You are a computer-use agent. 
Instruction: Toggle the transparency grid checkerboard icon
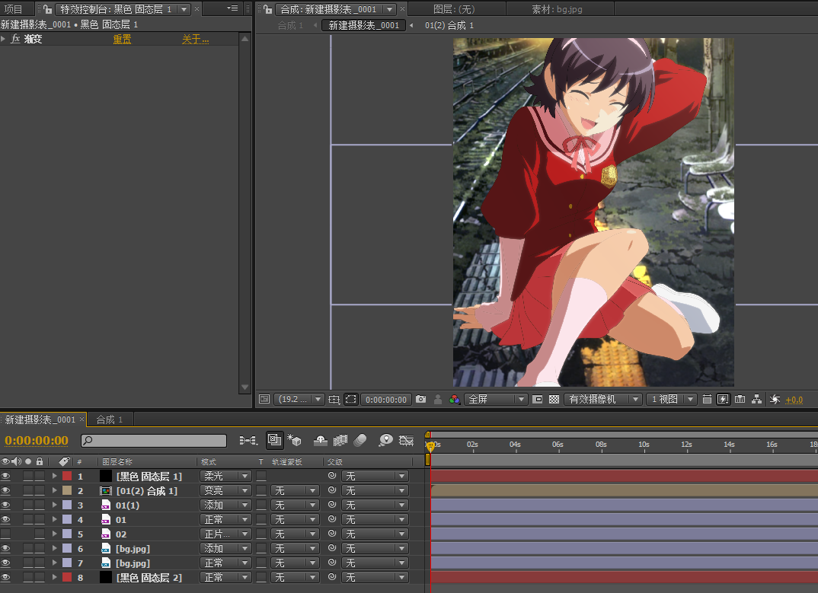click(554, 399)
